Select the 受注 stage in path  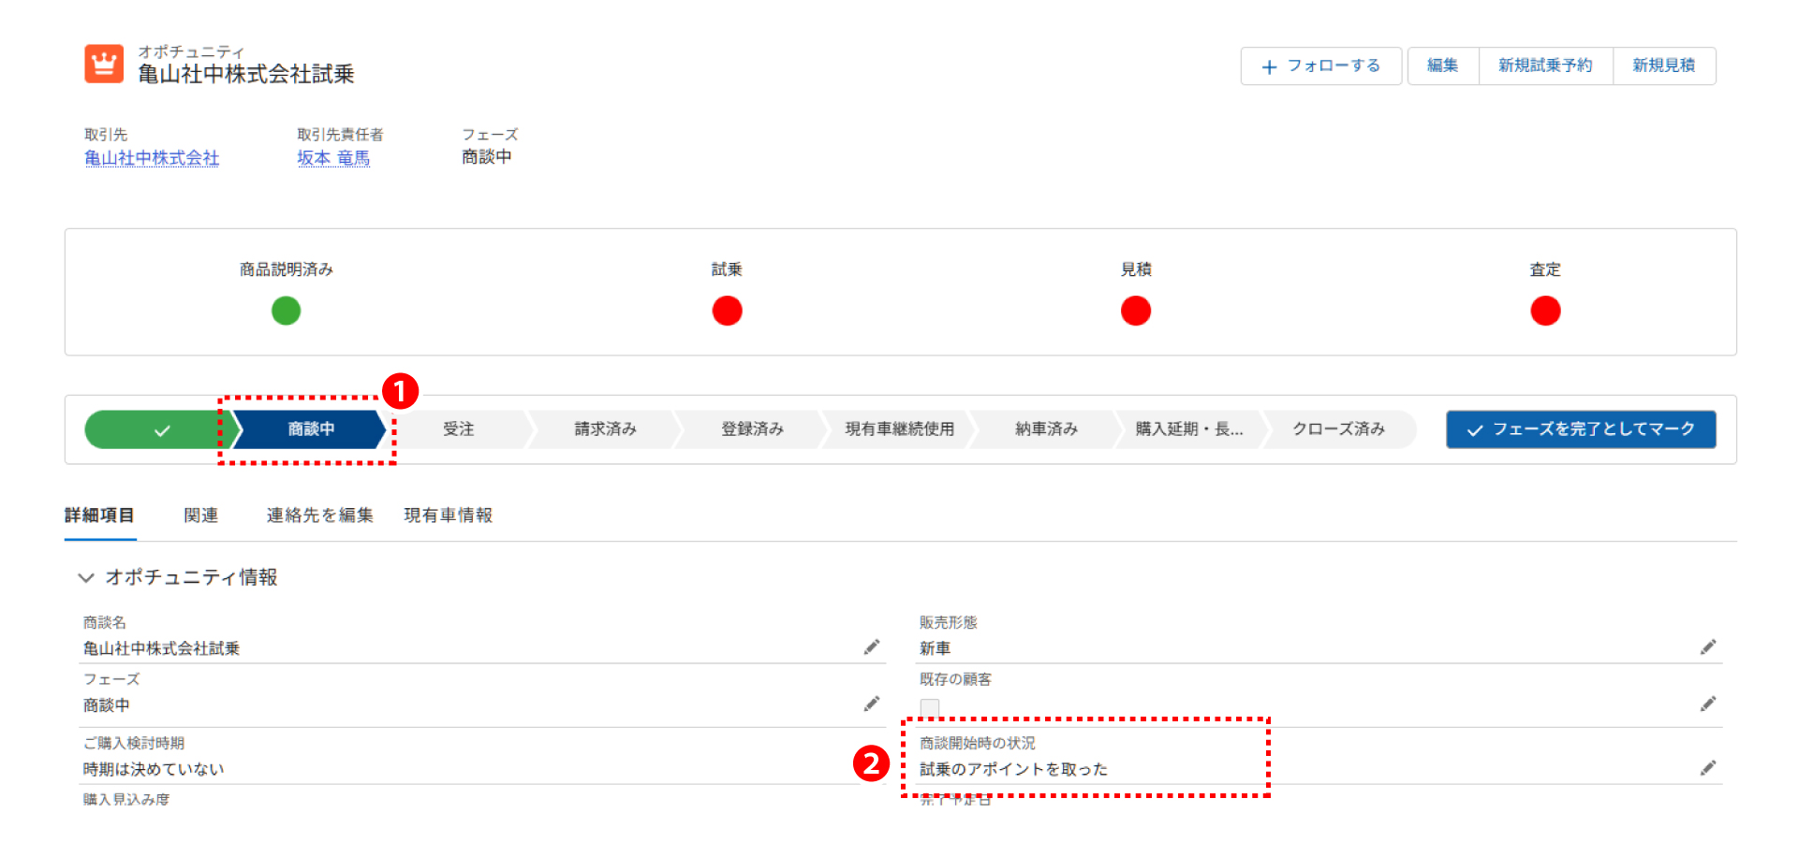click(459, 429)
